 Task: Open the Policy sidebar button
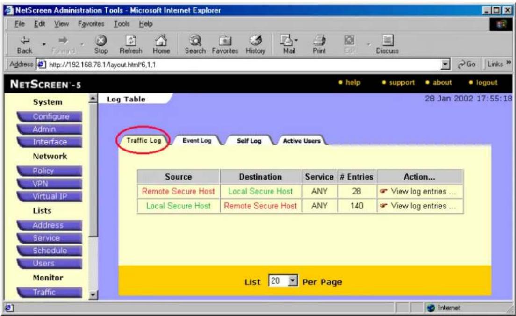pyautogui.click(x=50, y=171)
